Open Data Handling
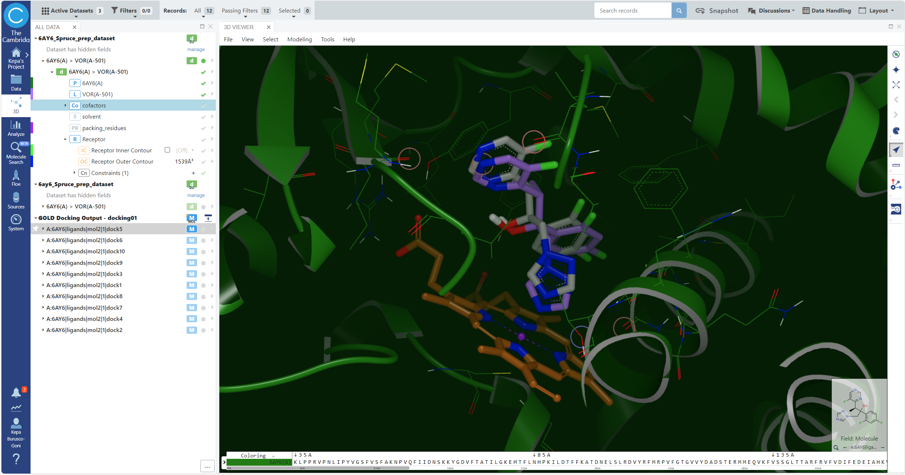 point(827,10)
